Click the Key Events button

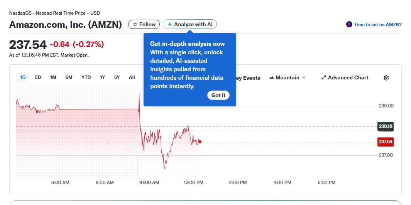(249, 78)
